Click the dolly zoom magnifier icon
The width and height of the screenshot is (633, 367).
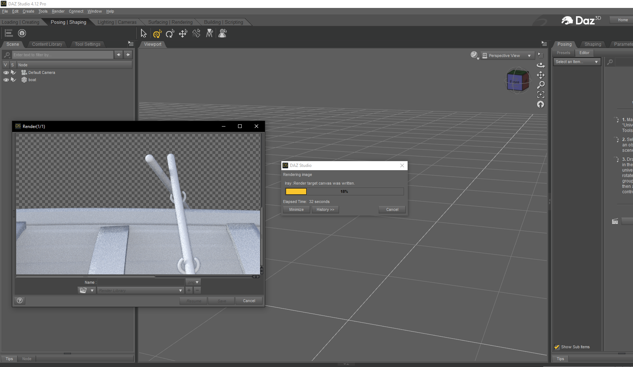(x=541, y=85)
